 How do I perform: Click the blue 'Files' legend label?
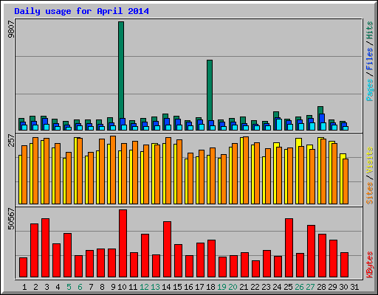click(370, 59)
